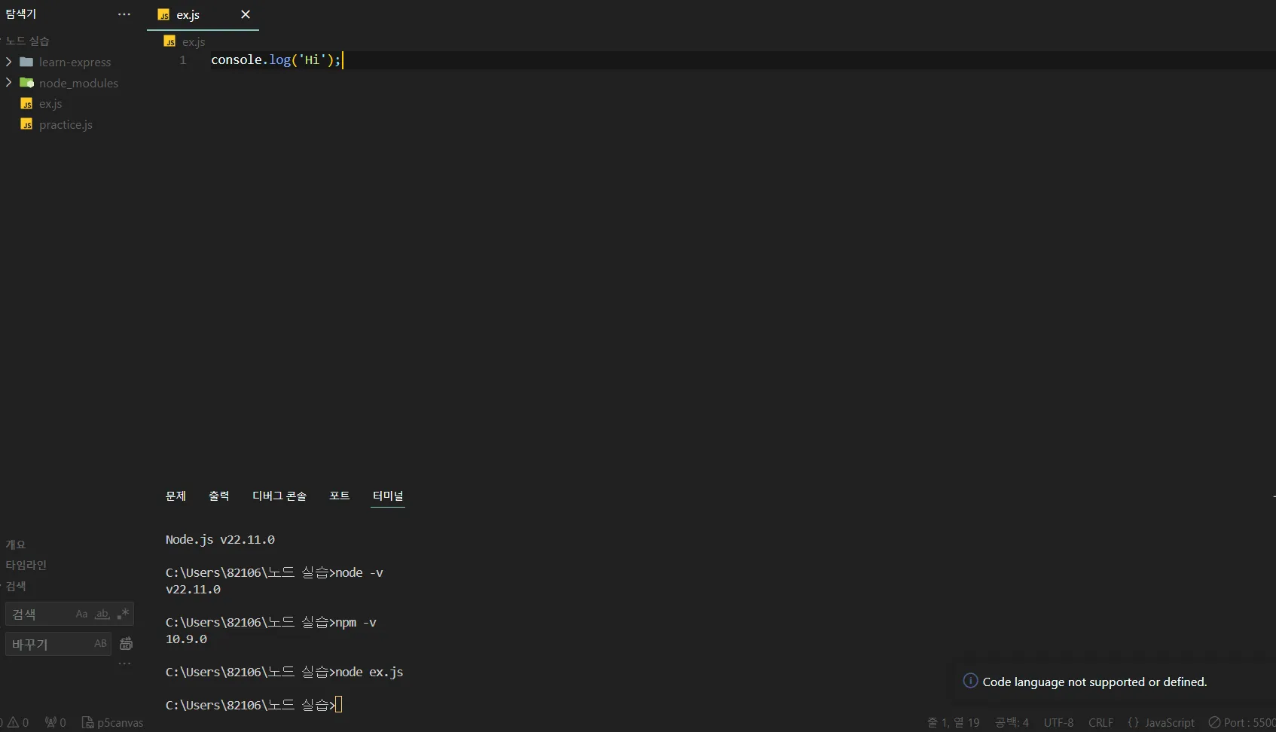1276x732 pixels.
Task: Click the Port : 5500 live server item
Action: point(1242,722)
